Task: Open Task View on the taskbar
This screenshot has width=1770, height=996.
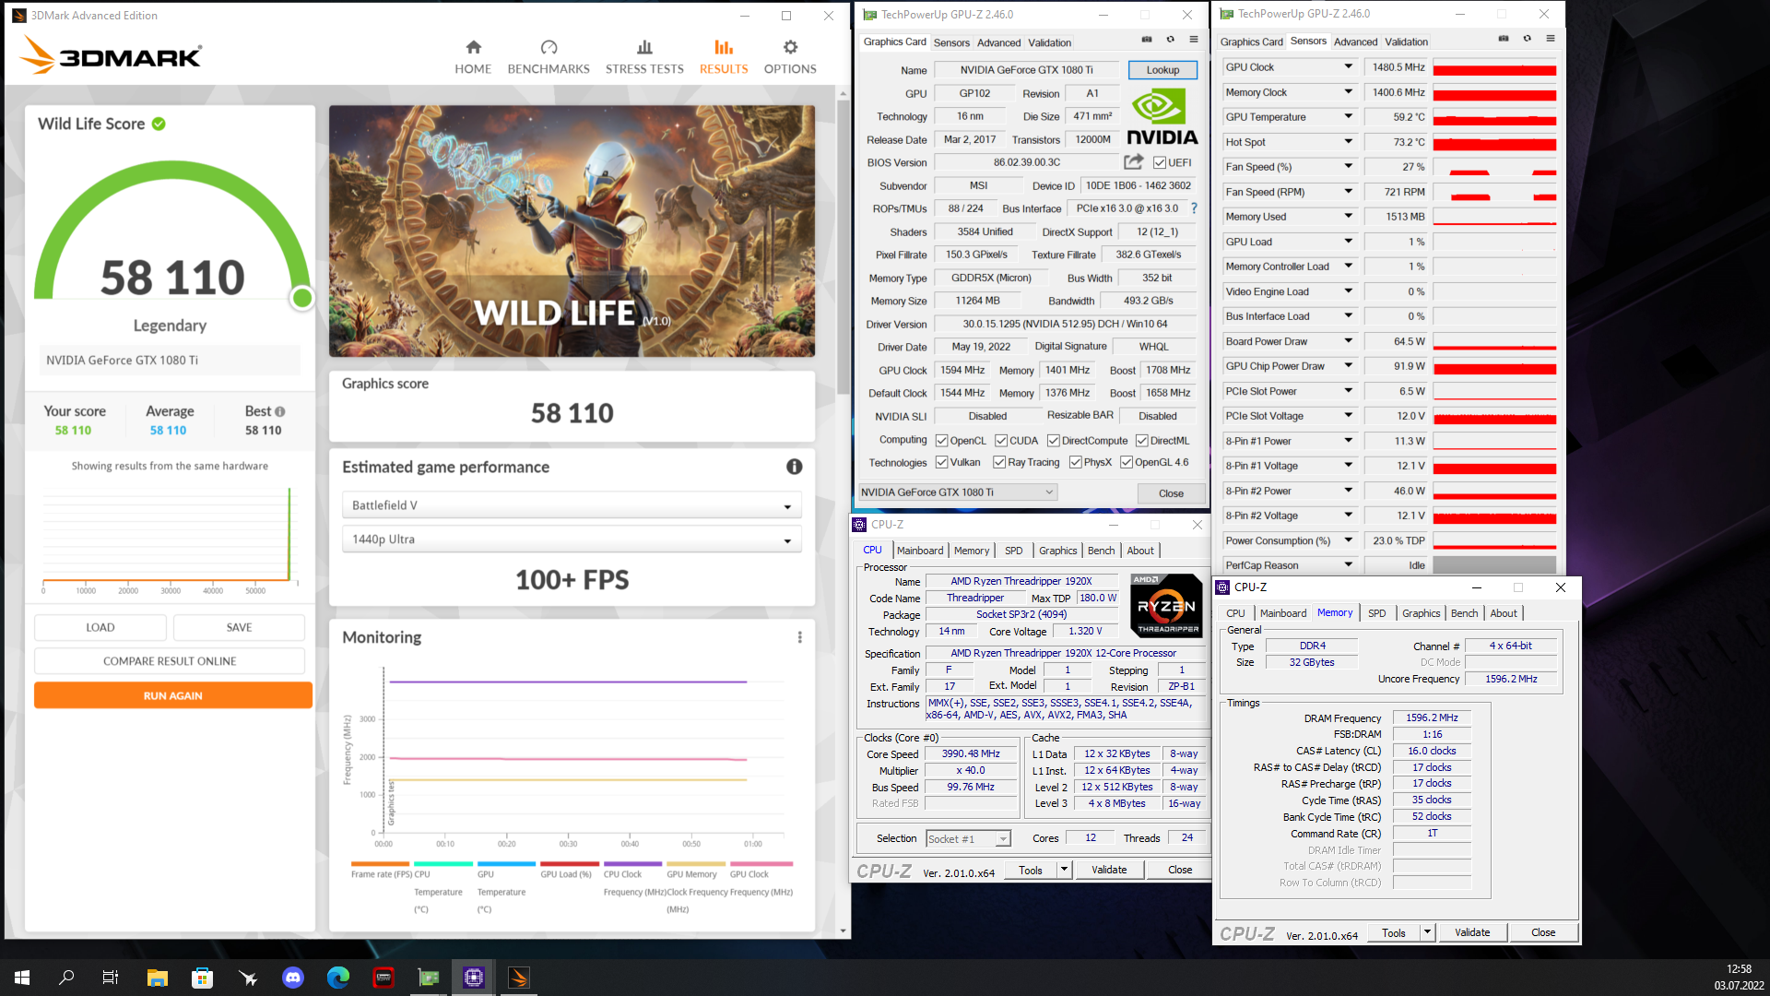Action: click(x=111, y=978)
